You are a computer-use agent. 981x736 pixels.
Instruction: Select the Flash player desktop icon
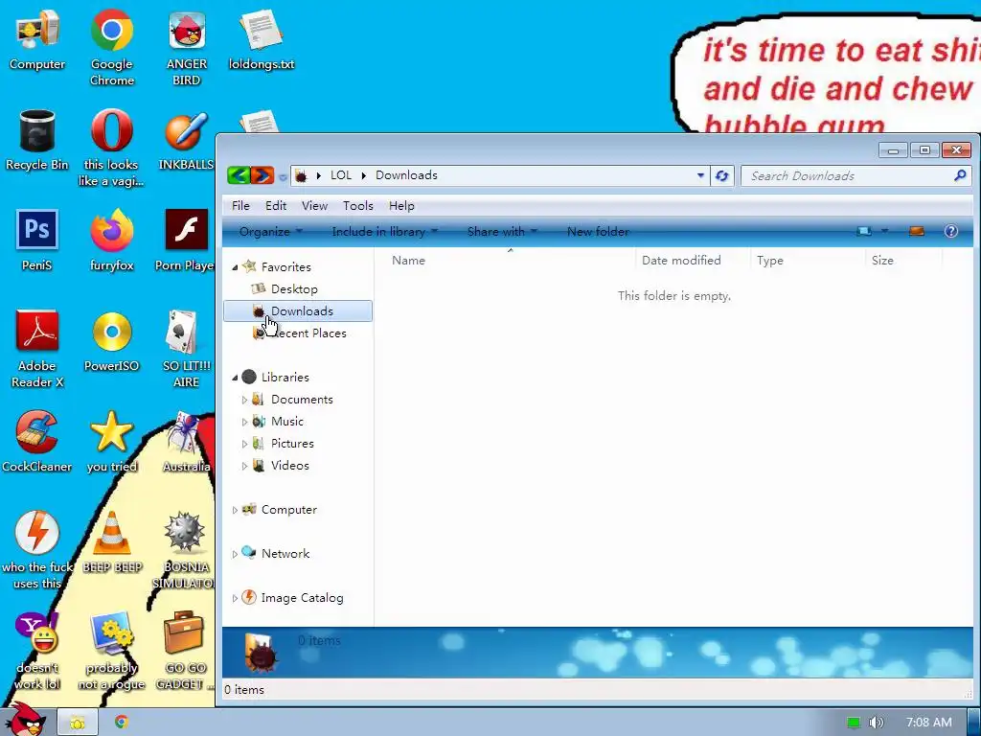(185, 241)
